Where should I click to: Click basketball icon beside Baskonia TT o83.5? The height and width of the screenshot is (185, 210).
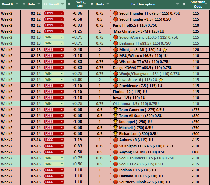click(116, 43)
